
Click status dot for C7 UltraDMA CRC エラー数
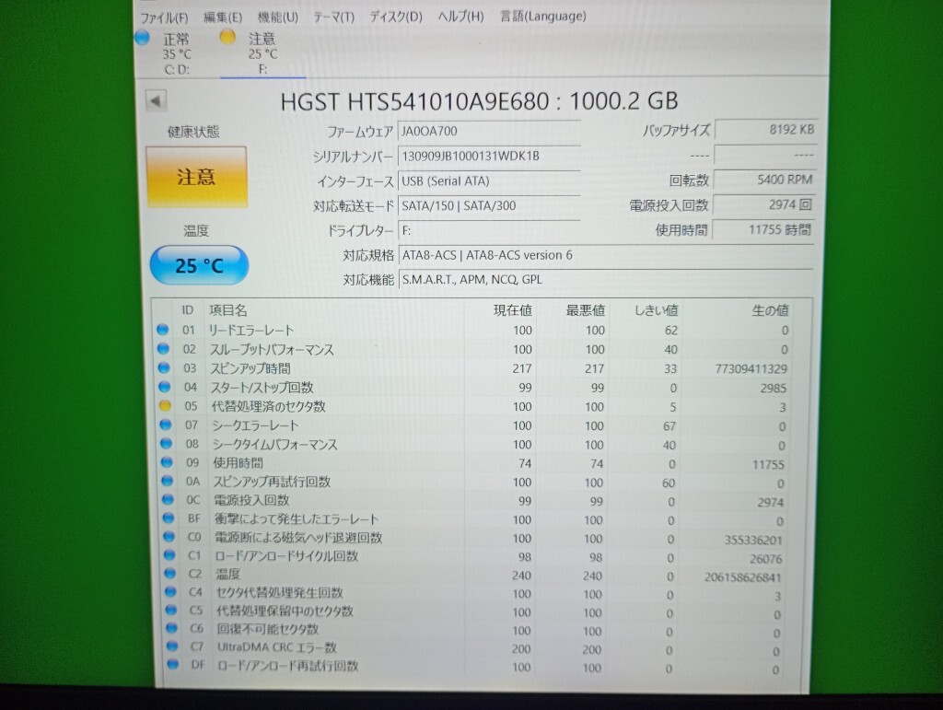tap(172, 646)
